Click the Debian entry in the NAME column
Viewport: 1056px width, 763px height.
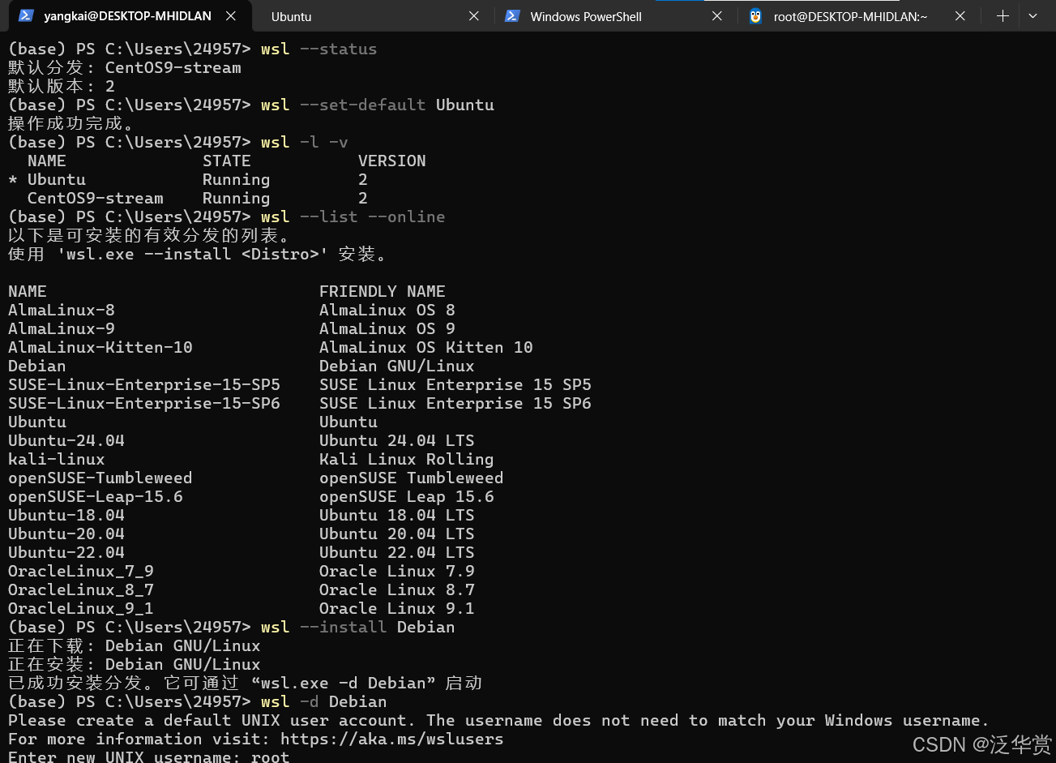pyautogui.click(x=36, y=366)
